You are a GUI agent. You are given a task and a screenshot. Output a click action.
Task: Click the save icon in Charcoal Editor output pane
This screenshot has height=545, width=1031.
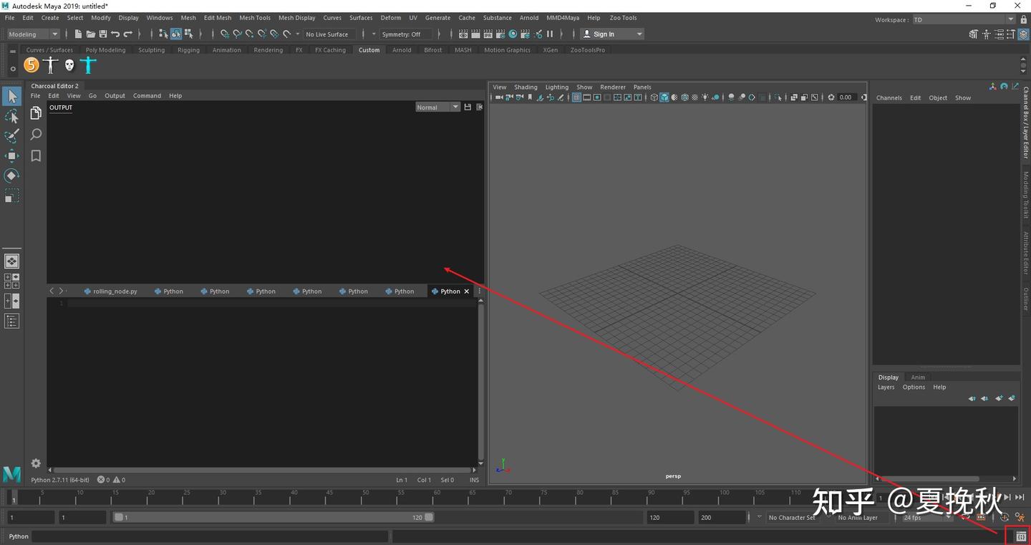coord(467,107)
